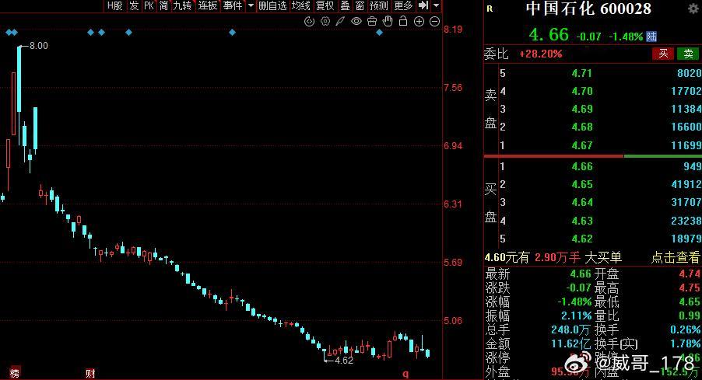702x380 pixels.
Task: Select sell level 2 price 4.68
Action: click(x=582, y=127)
